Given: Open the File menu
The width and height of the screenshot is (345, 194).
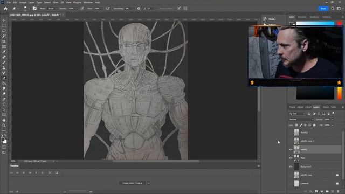Looking at the screenshot, I should click(9, 2).
